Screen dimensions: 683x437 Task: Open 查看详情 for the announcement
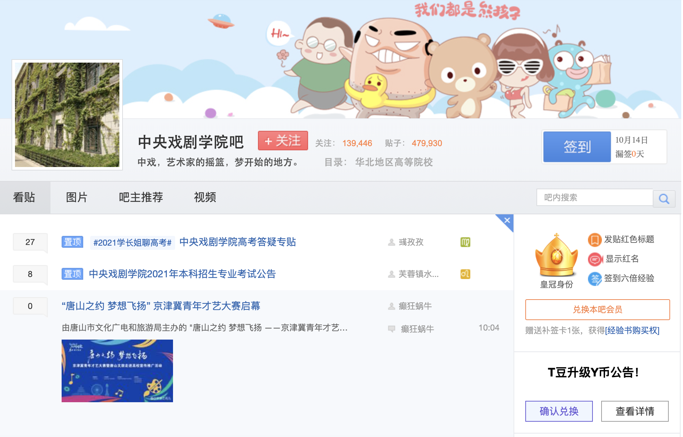(635, 411)
